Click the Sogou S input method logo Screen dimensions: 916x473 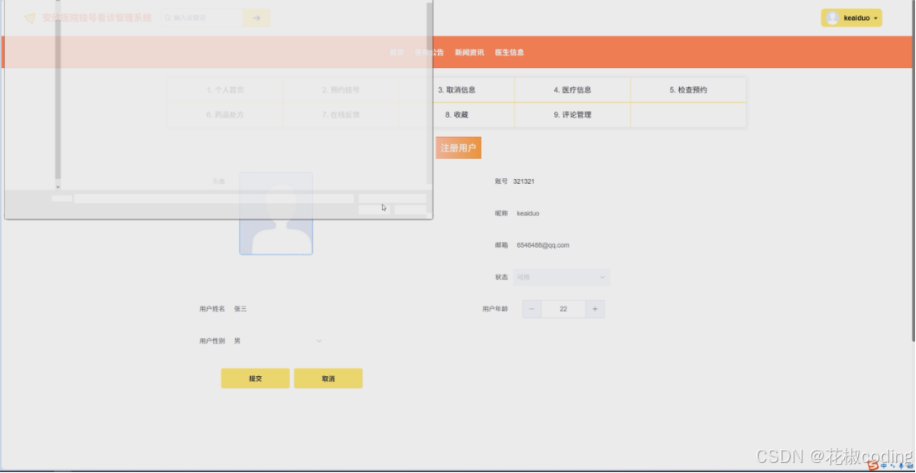coord(873,466)
